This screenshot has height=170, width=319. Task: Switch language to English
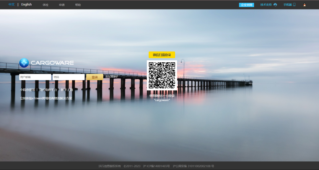coord(26,5)
